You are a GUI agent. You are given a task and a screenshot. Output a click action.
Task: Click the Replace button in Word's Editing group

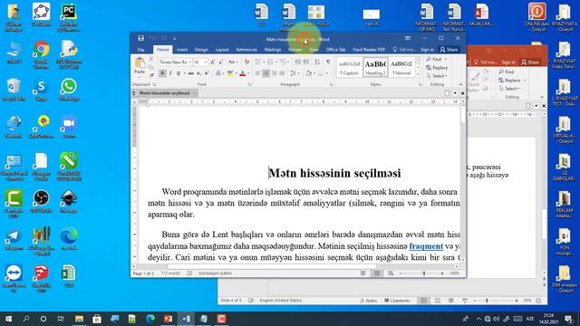(437, 68)
